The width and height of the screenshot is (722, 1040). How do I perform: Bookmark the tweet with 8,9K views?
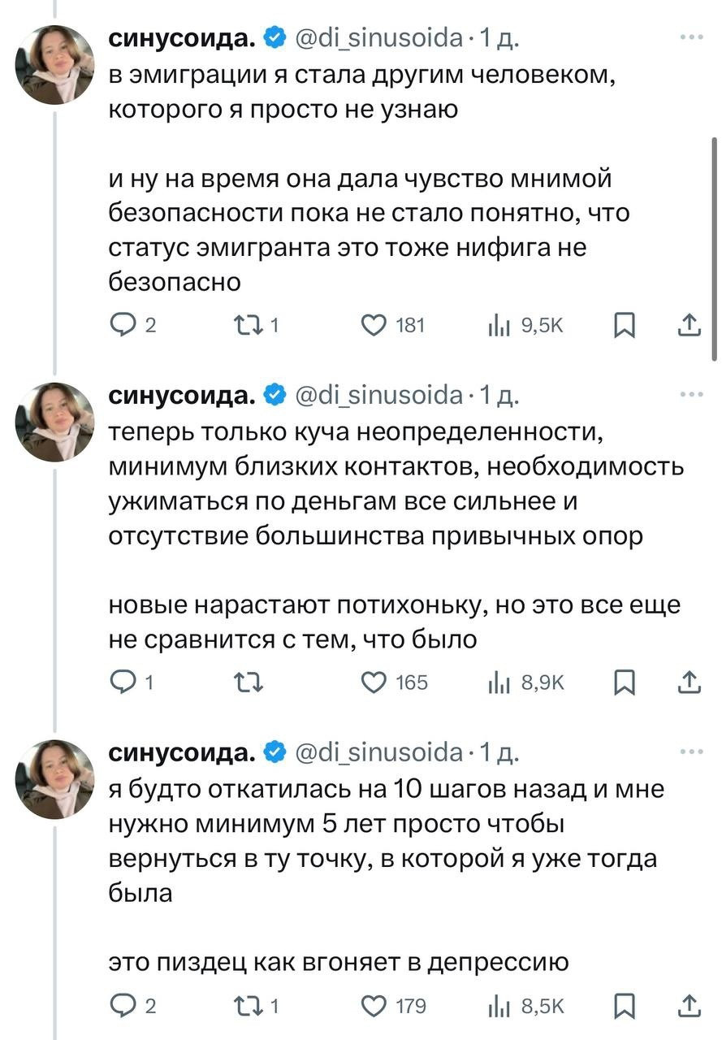coord(623,682)
